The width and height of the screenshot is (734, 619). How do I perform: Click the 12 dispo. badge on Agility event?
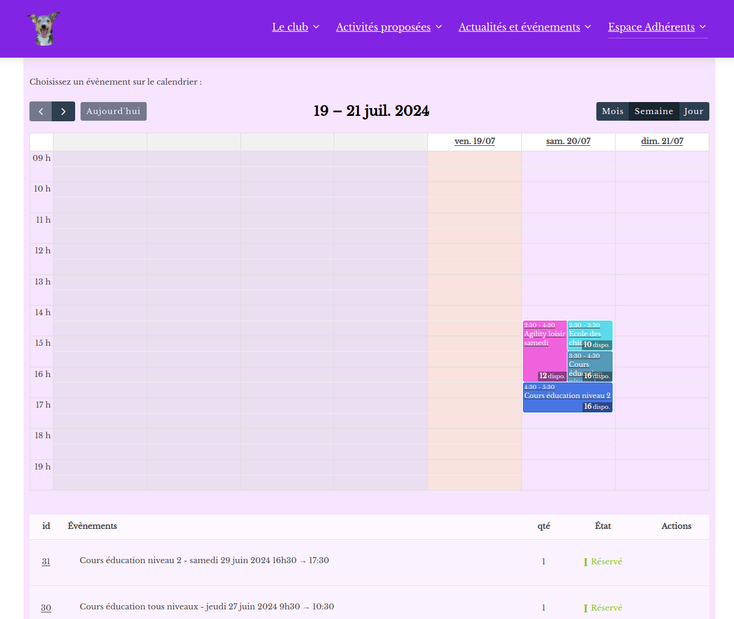pos(552,376)
